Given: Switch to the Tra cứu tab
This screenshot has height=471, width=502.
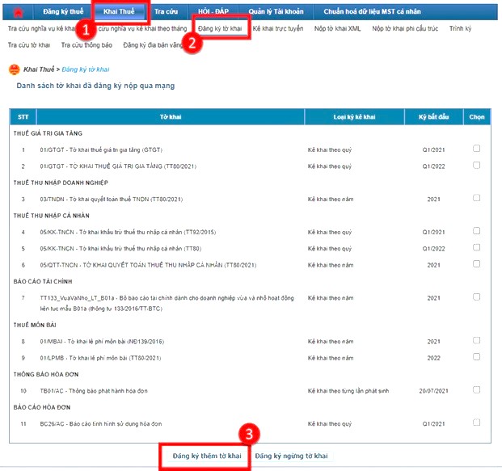Looking at the screenshot, I should (167, 12).
